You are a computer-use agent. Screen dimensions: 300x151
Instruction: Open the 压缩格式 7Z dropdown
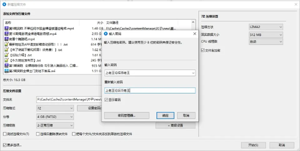pos(55,108)
